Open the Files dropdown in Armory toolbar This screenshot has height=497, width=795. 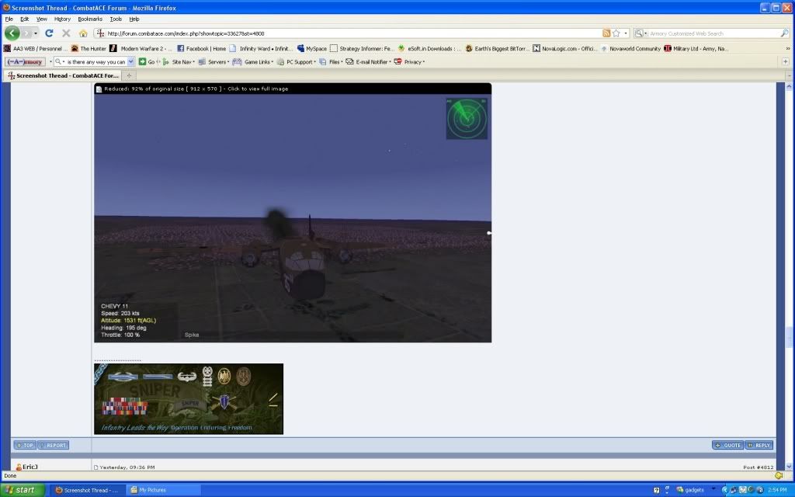coord(331,62)
